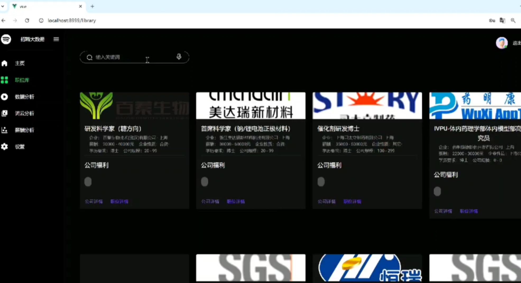Image resolution: width=521 pixels, height=283 pixels.
Task: Open 词云分析 from the sidebar
Action: tap(24, 113)
